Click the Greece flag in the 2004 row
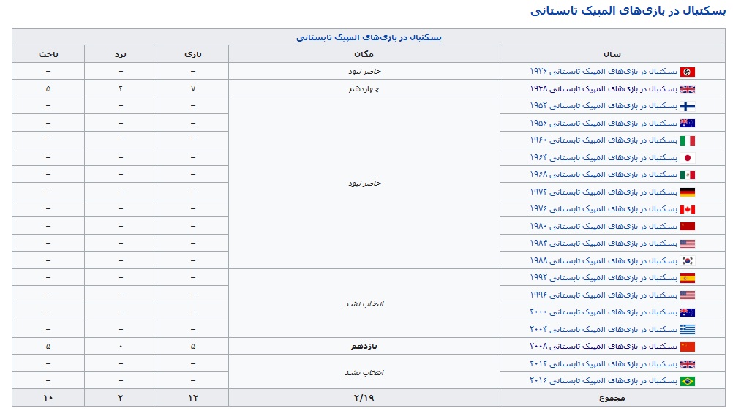 click(x=687, y=329)
